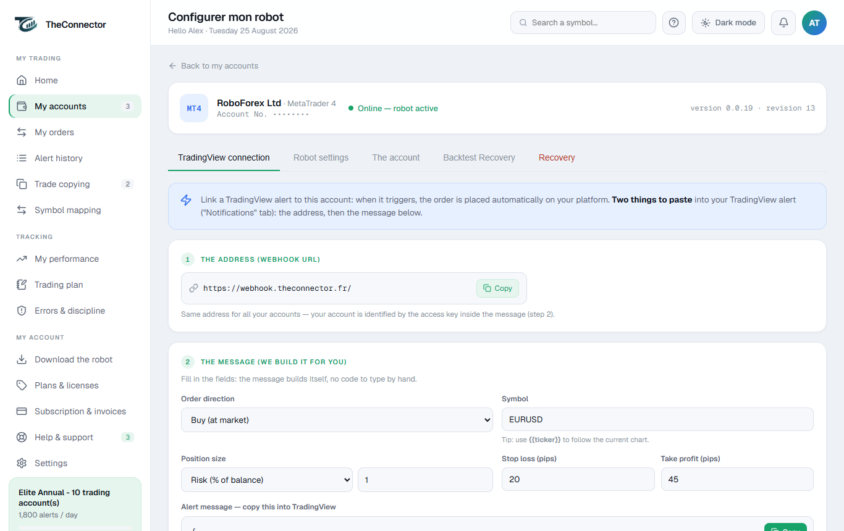
Task: Click the Download the robot arrow icon
Action: (x=22, y=359)
